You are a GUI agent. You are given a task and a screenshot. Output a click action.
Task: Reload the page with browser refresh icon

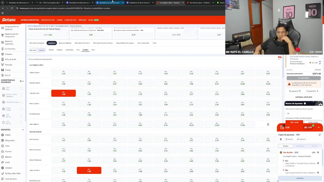pyautogui.click(x=12, y=8)
